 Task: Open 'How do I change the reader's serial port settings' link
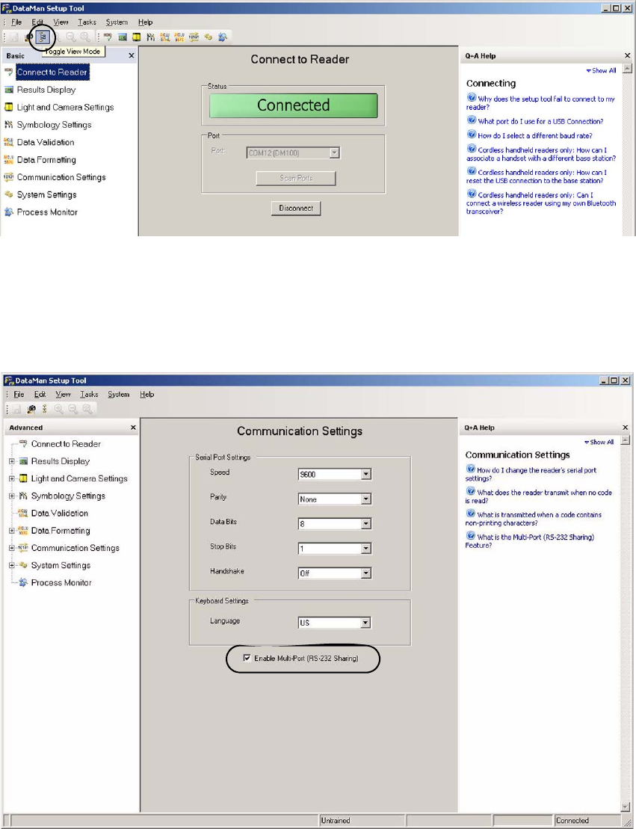click(x=531, y=474)
